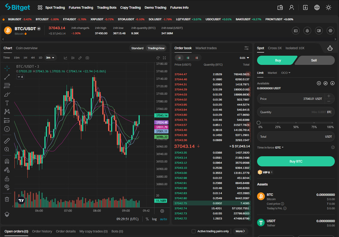Expand the chart to fullscreen
The width and height of the screenshot is (339, 237).
(164, 58)
